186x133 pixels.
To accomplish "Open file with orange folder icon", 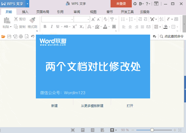I will click(3, 36).
